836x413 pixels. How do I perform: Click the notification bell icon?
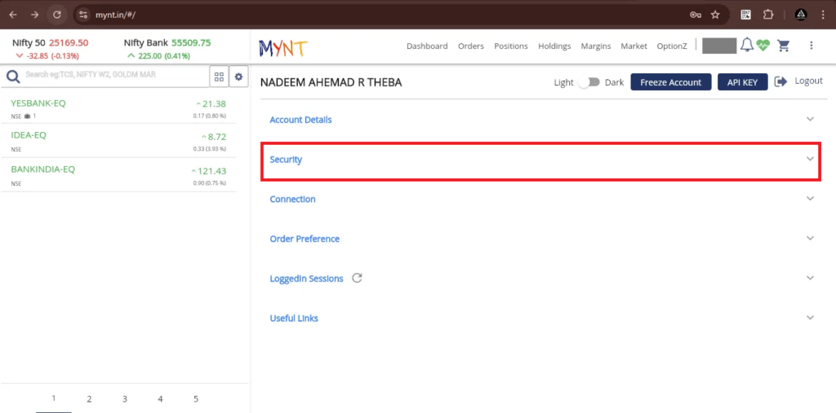[746, 46]
